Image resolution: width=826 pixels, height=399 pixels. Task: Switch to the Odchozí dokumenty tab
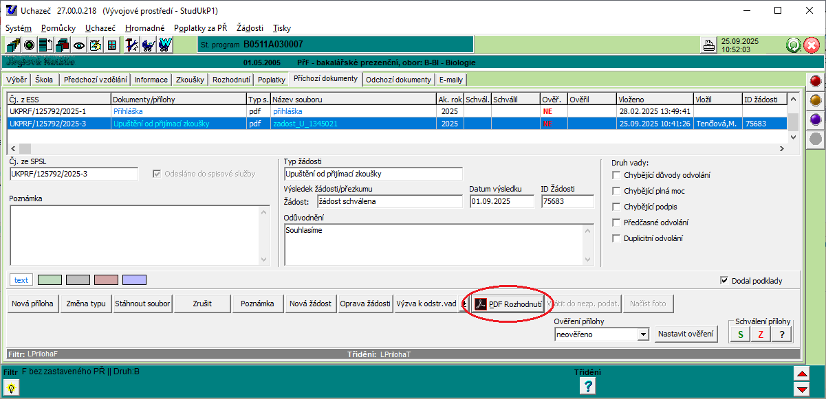point(398,80)
